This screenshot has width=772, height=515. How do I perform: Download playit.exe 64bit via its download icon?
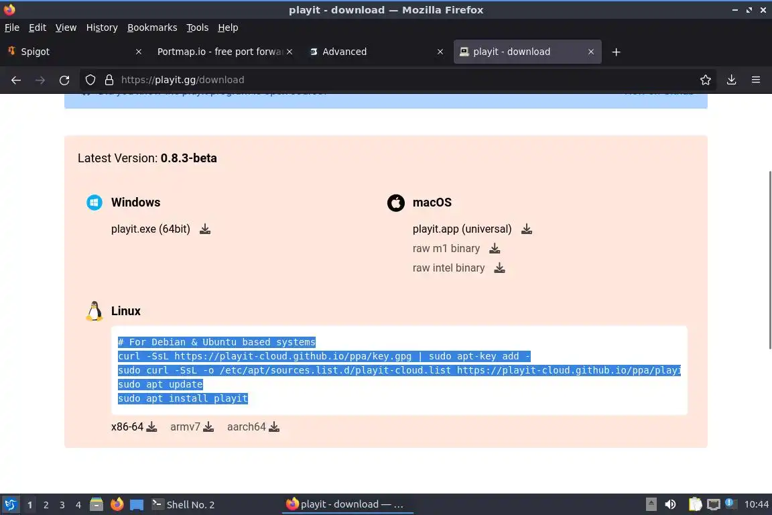(205, 229)
